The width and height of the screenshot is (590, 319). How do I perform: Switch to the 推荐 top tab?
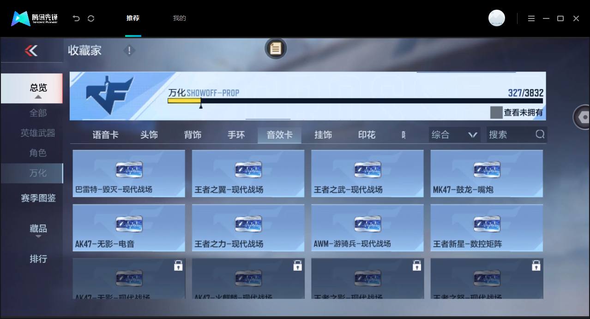point(133,18)
